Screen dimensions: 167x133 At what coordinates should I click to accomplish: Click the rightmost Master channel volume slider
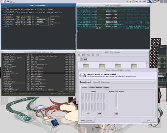coord(104,102)
